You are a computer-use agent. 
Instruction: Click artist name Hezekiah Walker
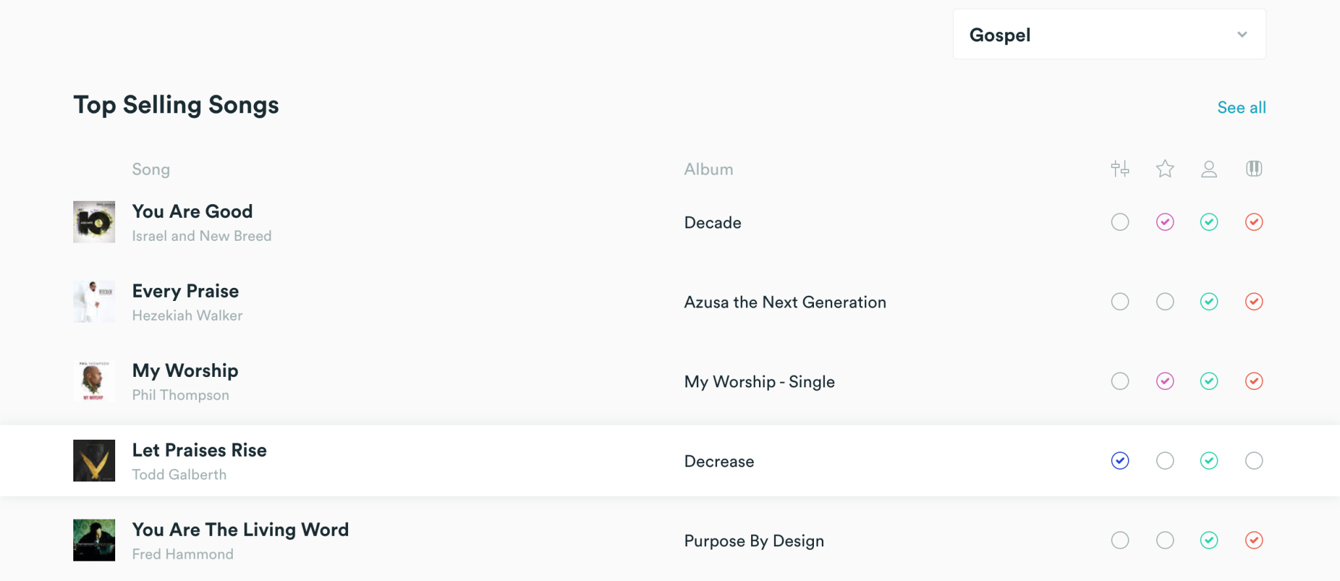187,315
